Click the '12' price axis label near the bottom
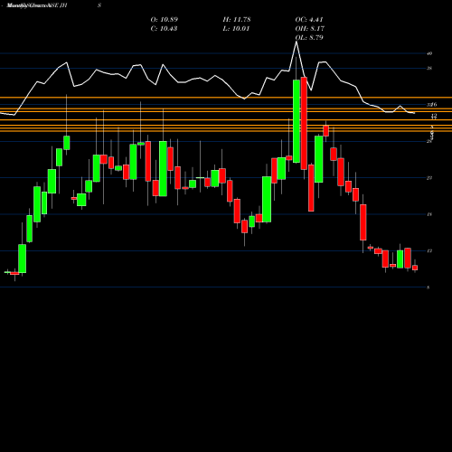452x452 pixels. point(429,251)
